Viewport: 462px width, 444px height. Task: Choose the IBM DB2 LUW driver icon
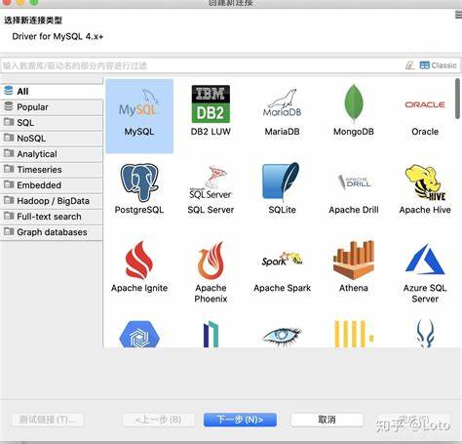pyautogui.click(x=211, y=104)
